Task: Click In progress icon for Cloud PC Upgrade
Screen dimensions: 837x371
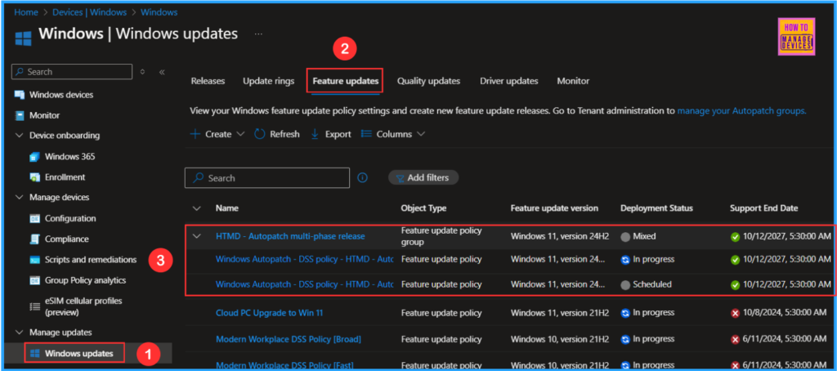Action: (625, 313)
